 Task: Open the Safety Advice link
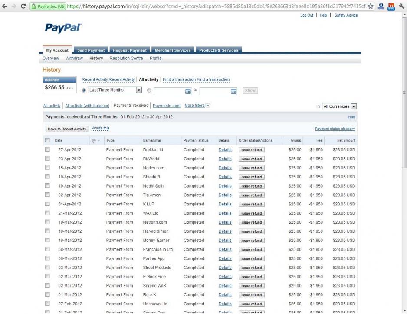coord(346,15)
